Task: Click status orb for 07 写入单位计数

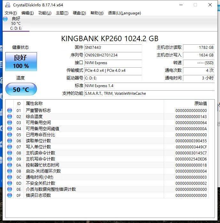Action: pyautogui.click(x=10, y=147)
